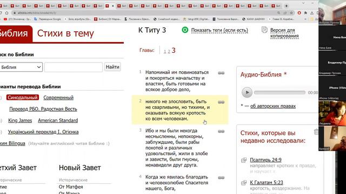Click the Нина participant tile
346x194 pixels.
click(x=332, y=37)
